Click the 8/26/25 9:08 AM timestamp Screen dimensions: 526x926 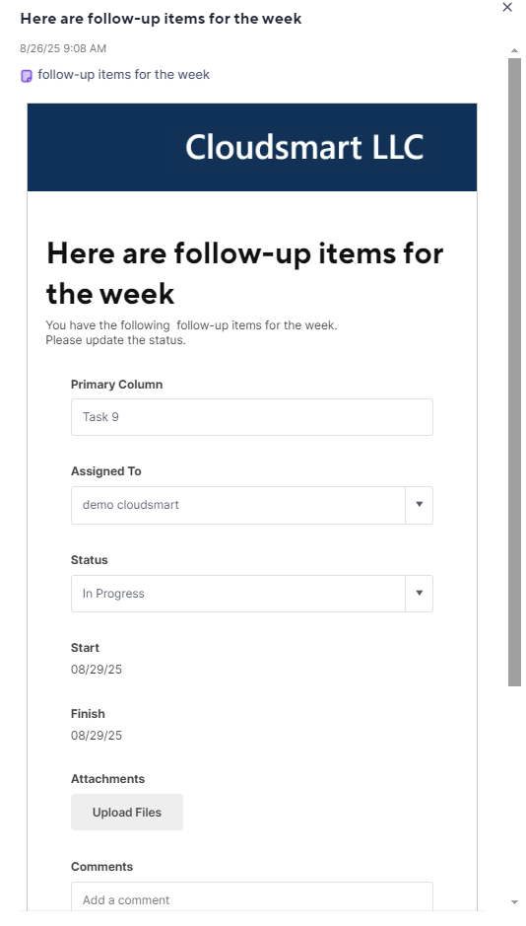[63, 48]
